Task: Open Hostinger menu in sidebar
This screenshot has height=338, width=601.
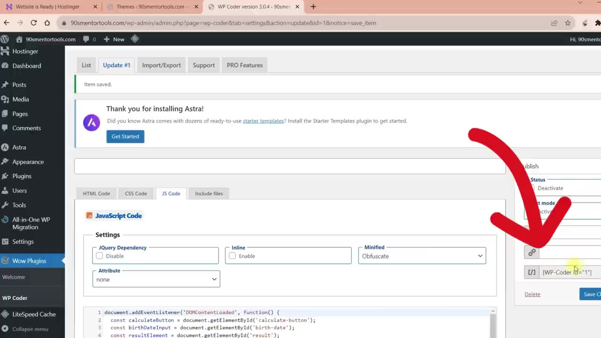Action: [25, 51]
